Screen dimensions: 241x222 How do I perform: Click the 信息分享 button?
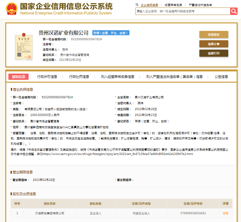[214, 44]
